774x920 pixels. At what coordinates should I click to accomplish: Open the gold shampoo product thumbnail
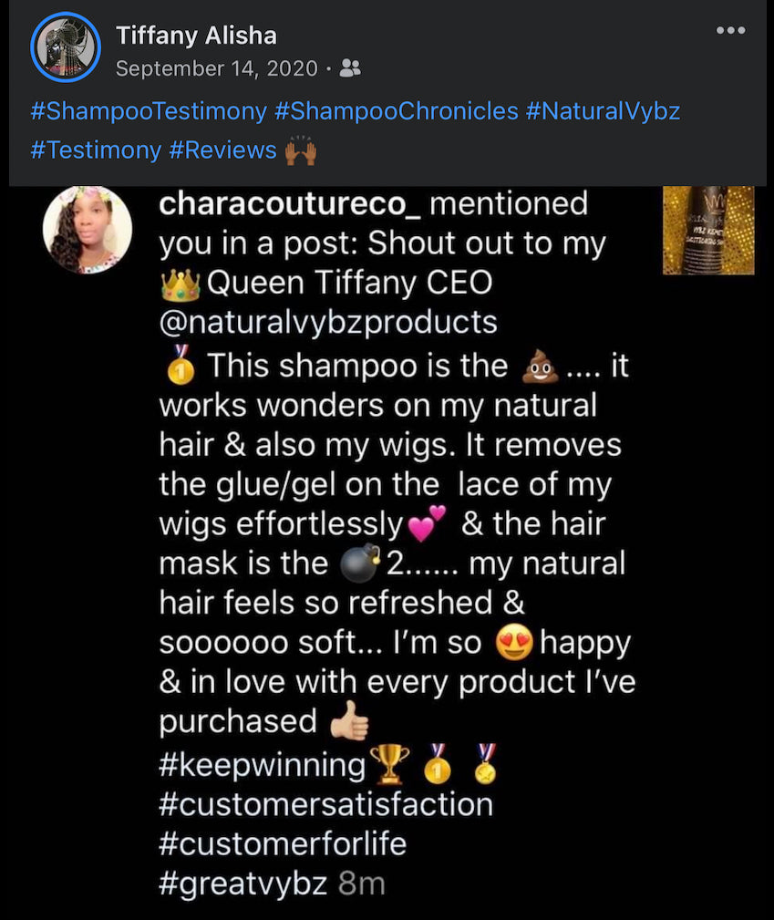point(707,230)
